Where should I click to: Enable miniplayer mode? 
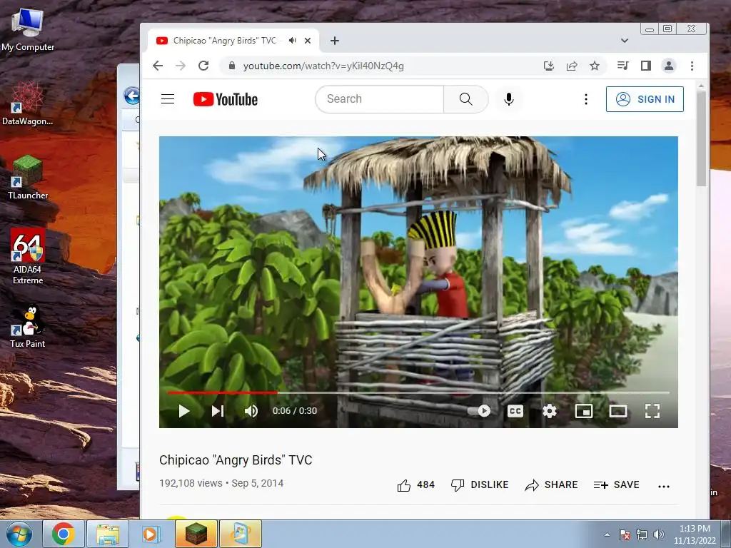pos(584,410)
